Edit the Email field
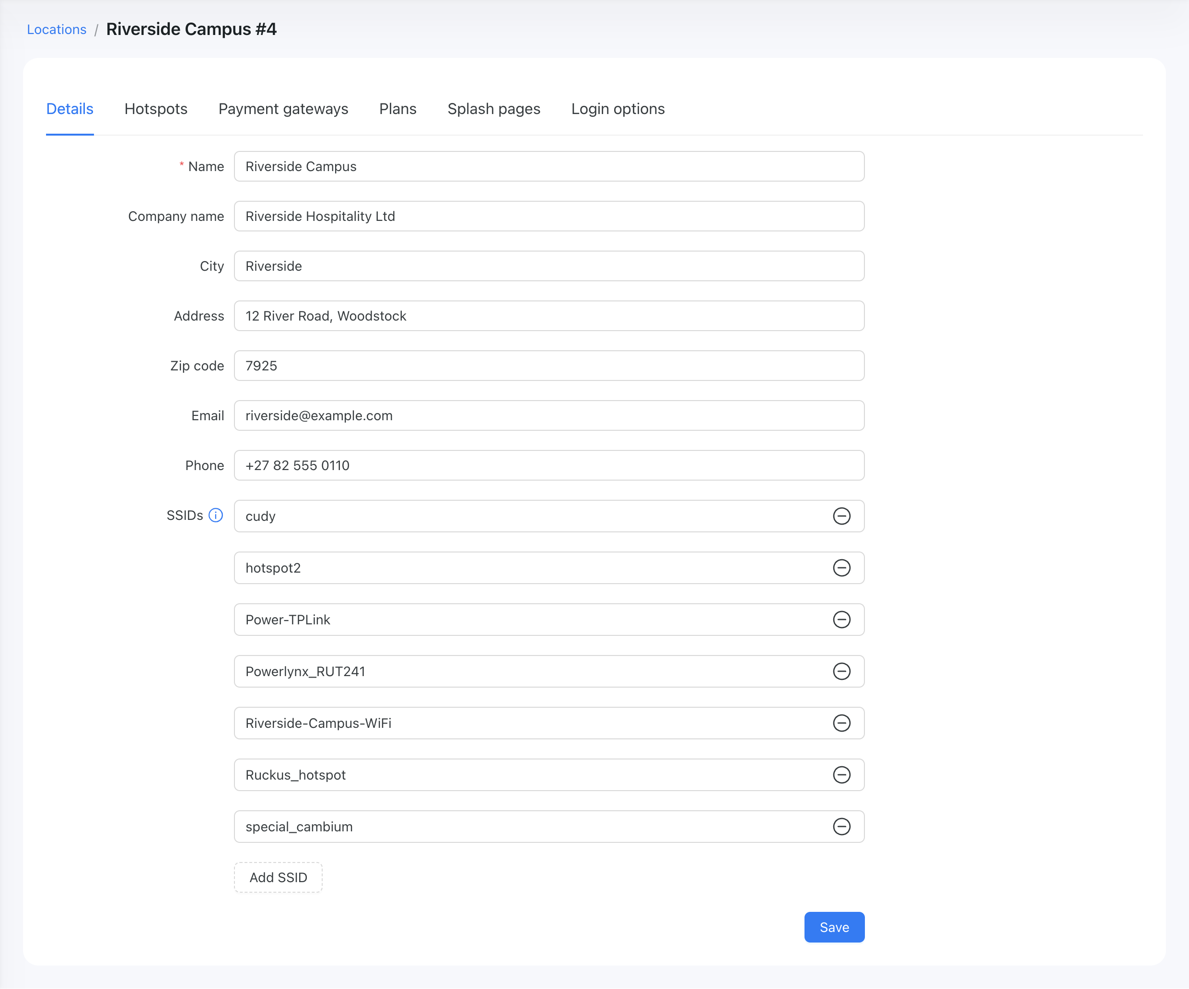 (548, 415)
